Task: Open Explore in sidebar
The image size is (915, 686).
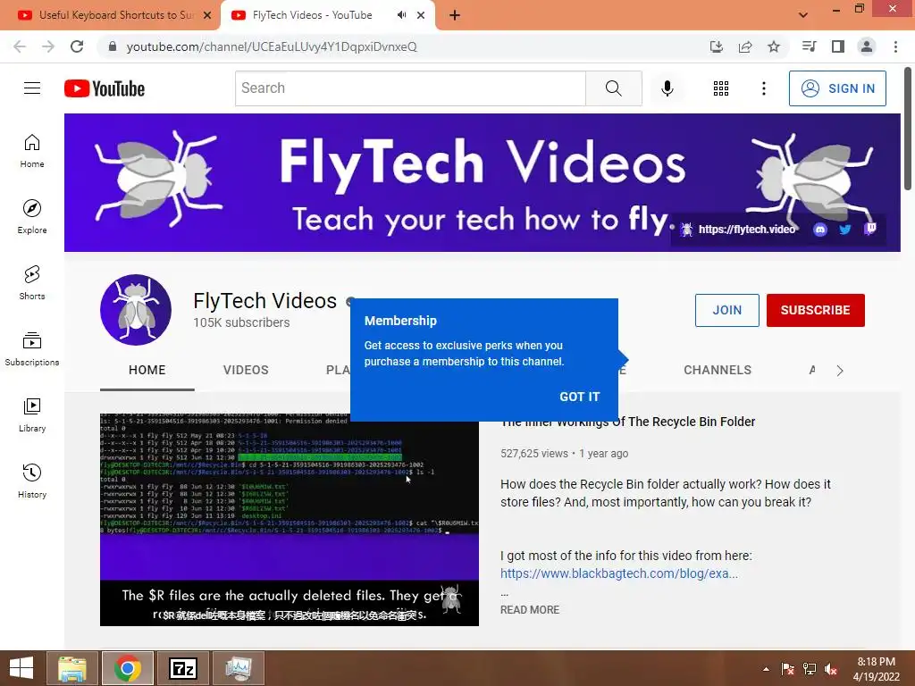Action: [32, 217]
